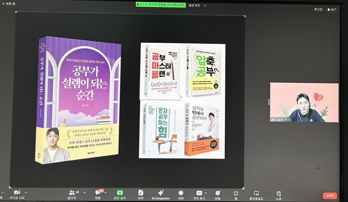This screenshot has width=348, height=202.
Task: Select 조승우 작가 video thumbnail
Action: click(x=304, y=102)
